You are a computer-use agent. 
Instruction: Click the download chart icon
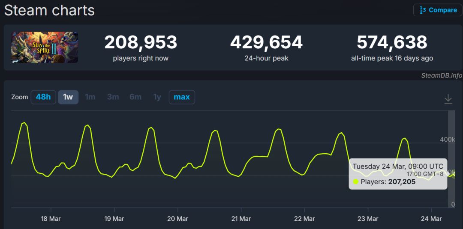[x=448, y=99]
